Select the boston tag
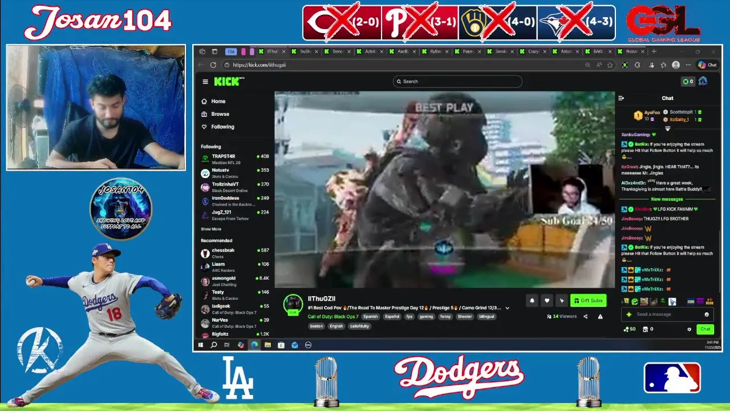730x411 pixels. coord(317,327)
